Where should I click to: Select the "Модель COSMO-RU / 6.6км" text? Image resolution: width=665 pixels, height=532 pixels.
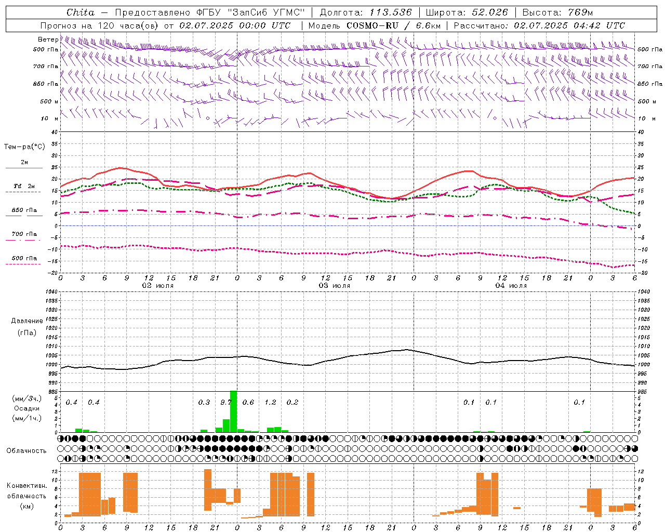pyautogui.click(x=375, y=25)
